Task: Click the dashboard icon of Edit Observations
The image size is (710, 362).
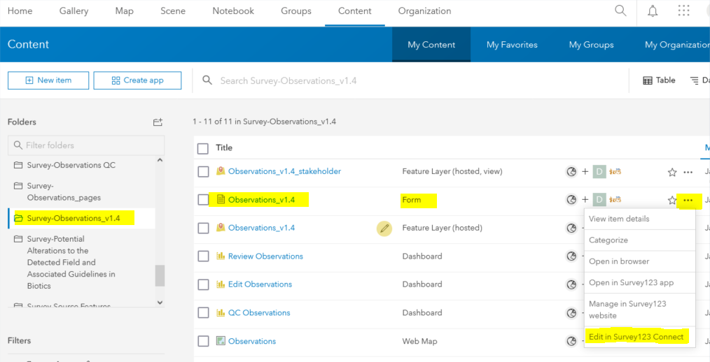Action: pos(221,284)
